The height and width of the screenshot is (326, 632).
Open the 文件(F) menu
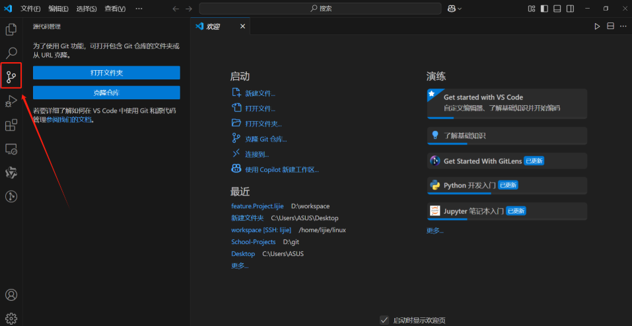point(30,9)
